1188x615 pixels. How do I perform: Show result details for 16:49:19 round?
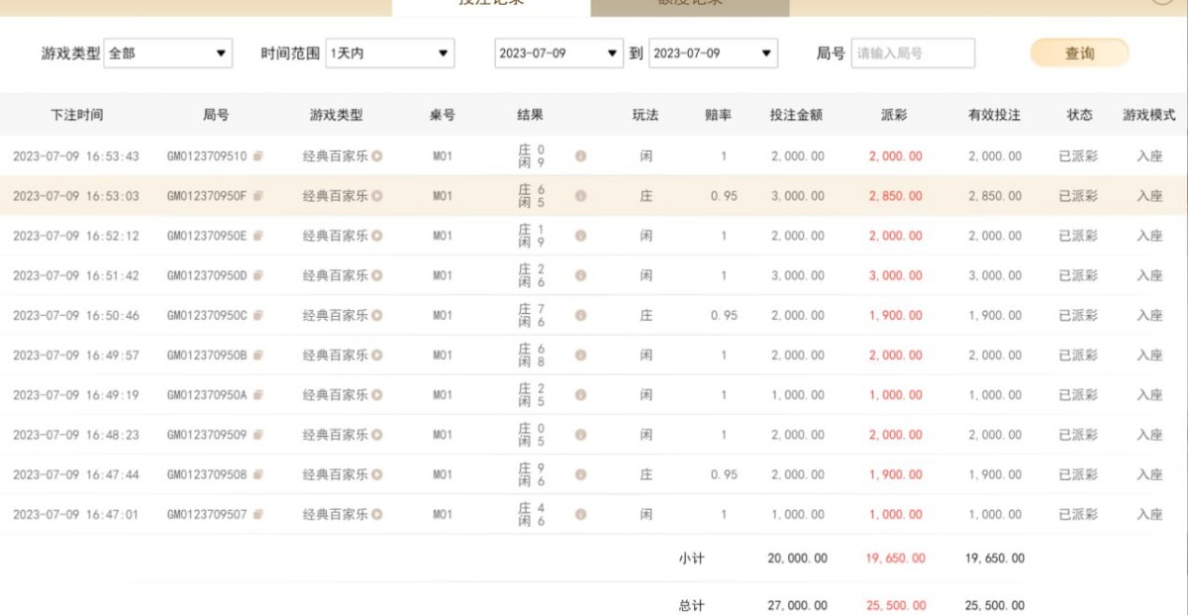(x=580, y=395)
